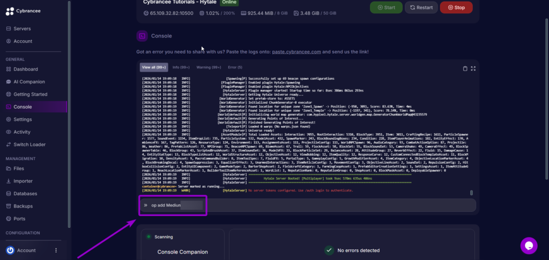549x260 pixels.
Task: Open Importer page
Action: coord(23,181)
